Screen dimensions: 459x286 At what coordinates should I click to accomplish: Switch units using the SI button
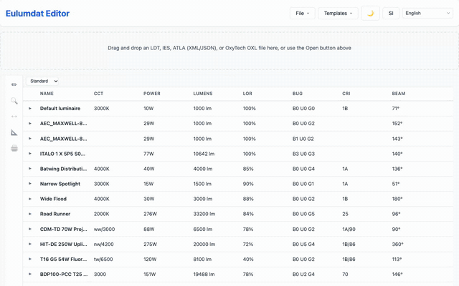pyautogui.click(x=391, y=14)
